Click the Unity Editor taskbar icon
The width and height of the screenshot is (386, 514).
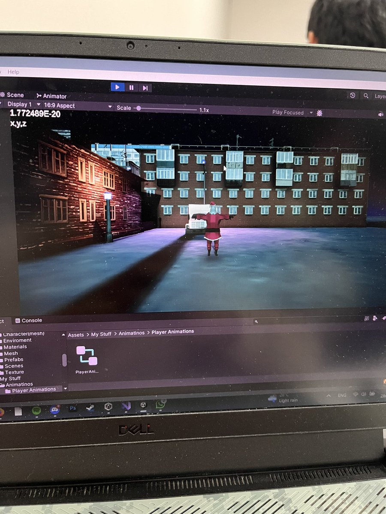pos(143,404)
